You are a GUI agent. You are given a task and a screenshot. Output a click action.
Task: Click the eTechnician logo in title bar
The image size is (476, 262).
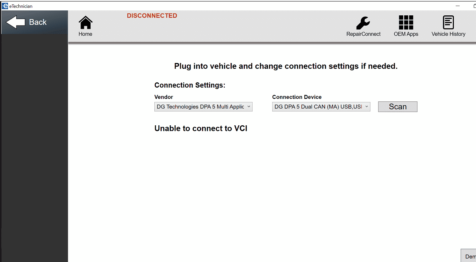[5, 6]
